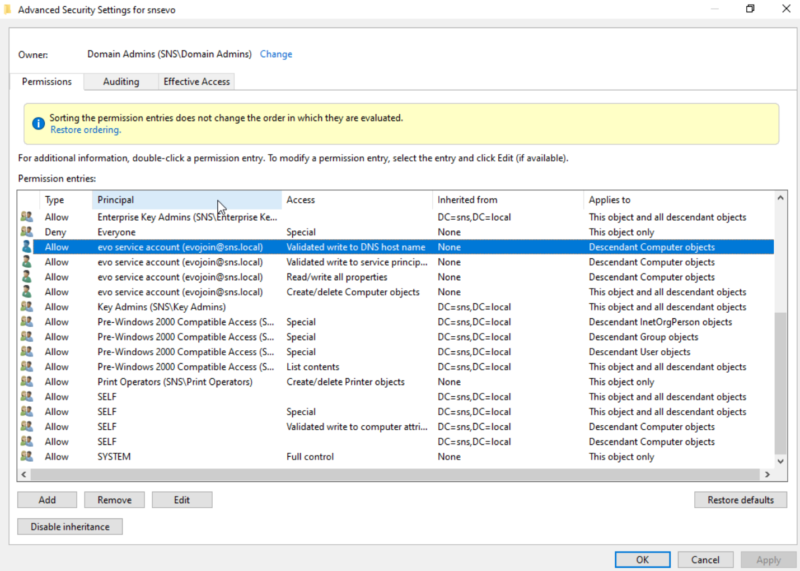Viewport: 800px width, 571px height.
Task: Click the vertical scrollbar thumb of the list
Action: pos(780,383)
